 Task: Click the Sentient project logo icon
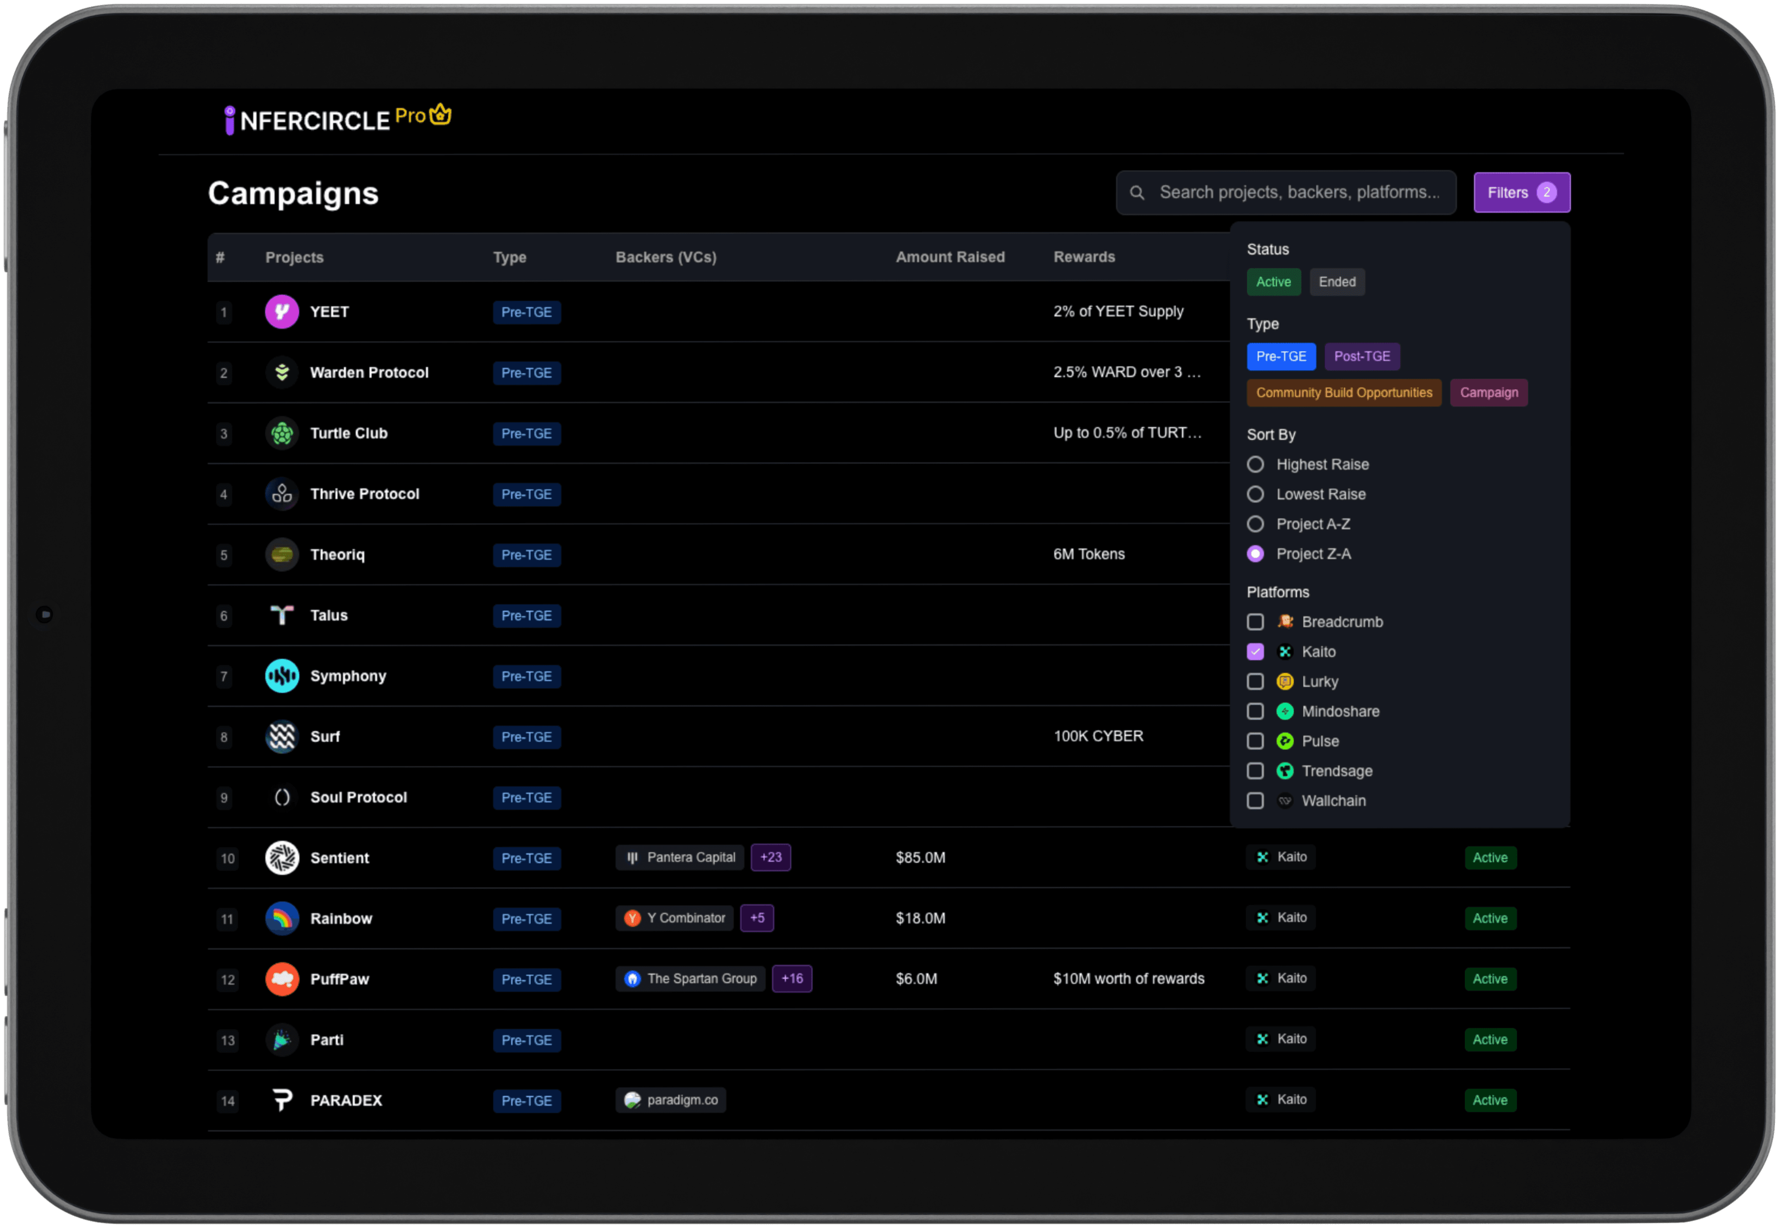point(282,858)
